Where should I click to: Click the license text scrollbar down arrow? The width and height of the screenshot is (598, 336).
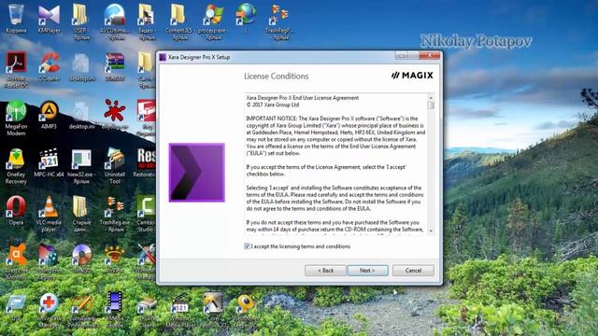431,231
